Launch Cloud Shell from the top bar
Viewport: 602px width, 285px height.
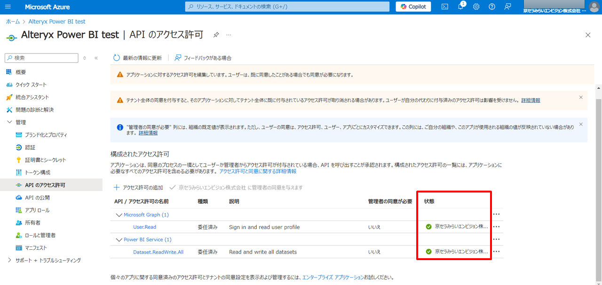[x=444, y=7]
